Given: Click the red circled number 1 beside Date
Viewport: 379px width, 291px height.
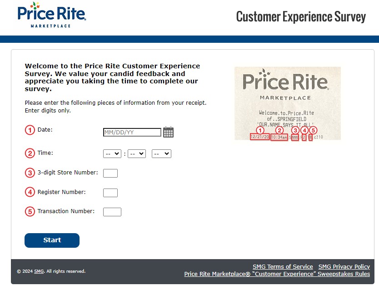Looking at the screenshot, I should (30, 130).
